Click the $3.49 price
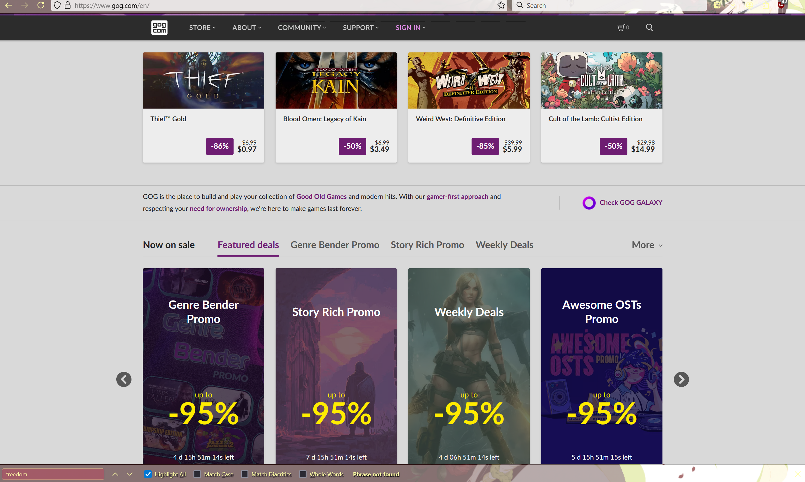Image resolution: width=805 pixels, height=482 pixels. [x=379, y=149]
